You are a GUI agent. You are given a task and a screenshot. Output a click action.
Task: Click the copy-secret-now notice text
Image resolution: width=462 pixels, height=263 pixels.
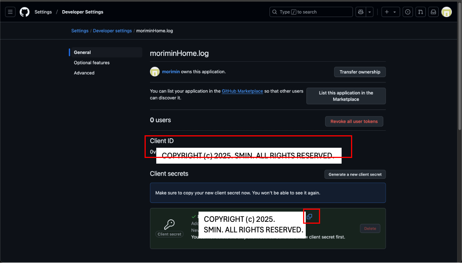238,193
